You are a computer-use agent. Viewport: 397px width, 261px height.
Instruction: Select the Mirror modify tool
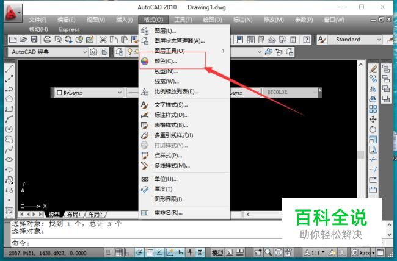[x=373, y=89]
